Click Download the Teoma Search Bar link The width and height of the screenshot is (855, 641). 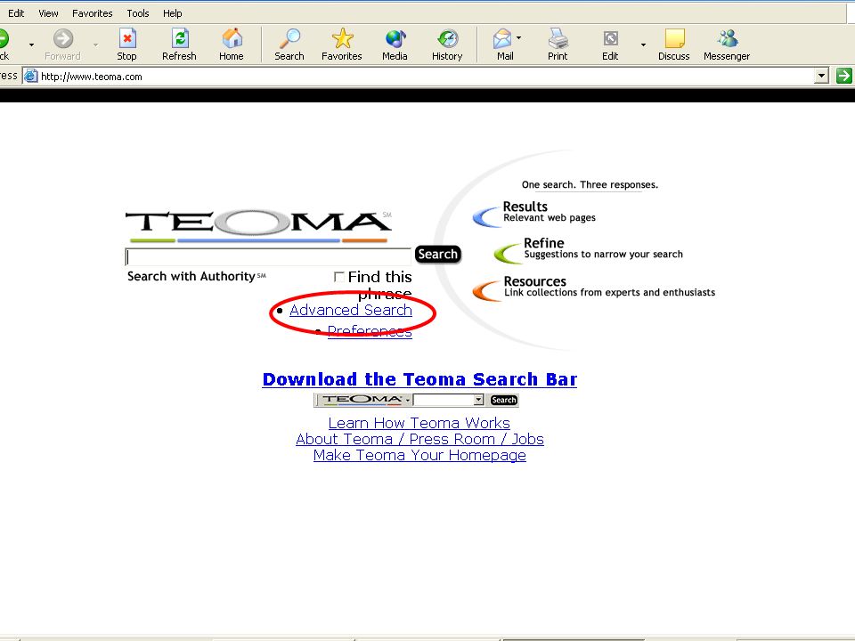click(x=419, y=379)
